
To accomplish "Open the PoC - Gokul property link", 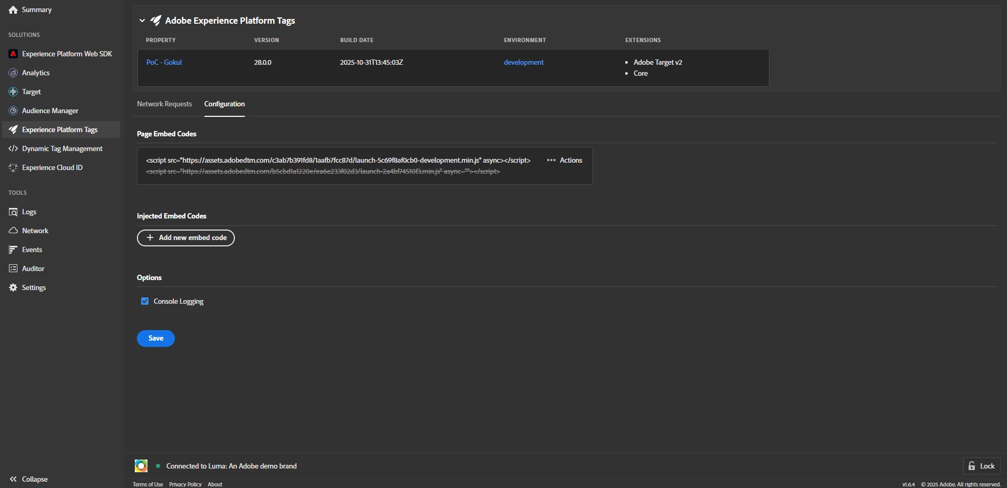I will [164, 62].
